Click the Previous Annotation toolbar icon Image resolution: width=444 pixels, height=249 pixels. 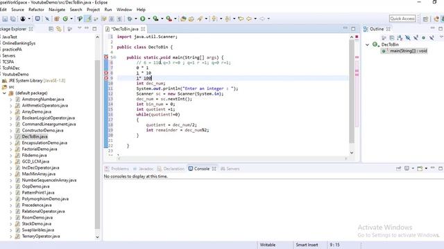pos(228,19)
